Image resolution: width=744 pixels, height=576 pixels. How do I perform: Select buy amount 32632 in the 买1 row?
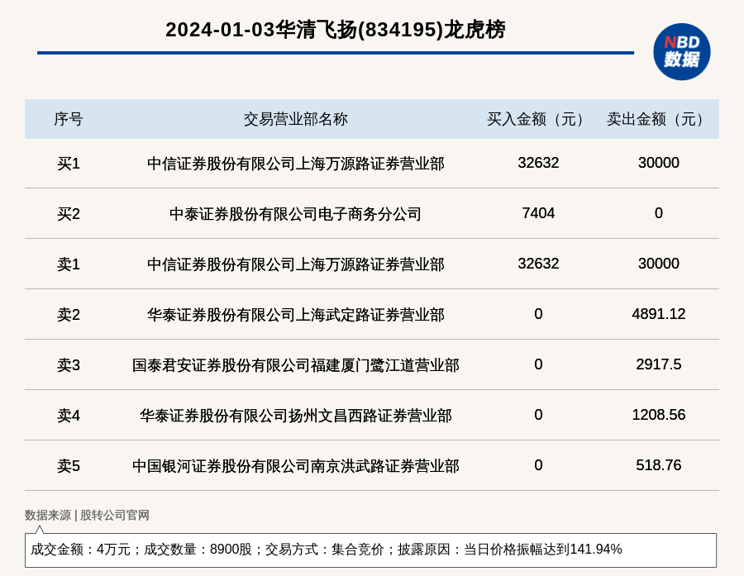538,163
